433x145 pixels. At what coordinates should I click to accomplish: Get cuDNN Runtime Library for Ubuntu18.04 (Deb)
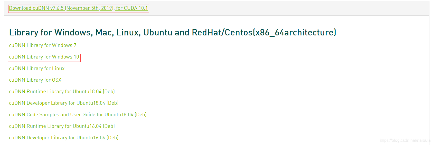pos(62,92)
